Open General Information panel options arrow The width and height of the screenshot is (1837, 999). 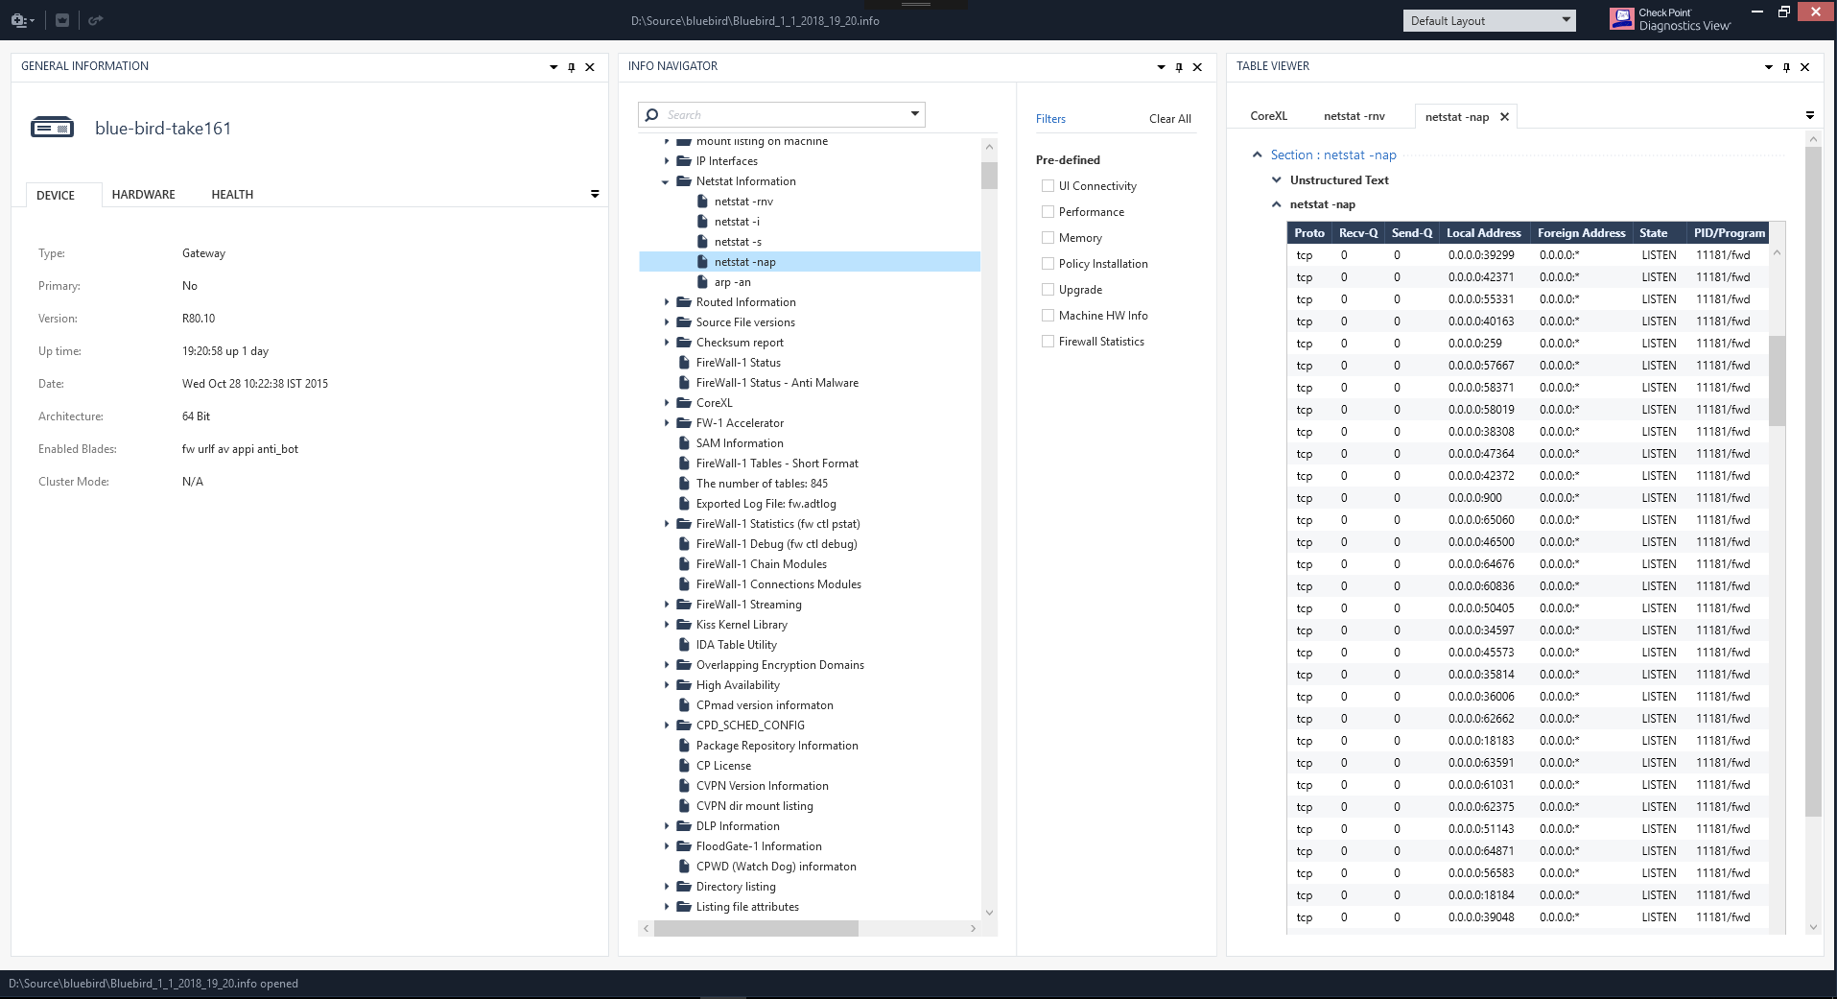pos(553,67)
